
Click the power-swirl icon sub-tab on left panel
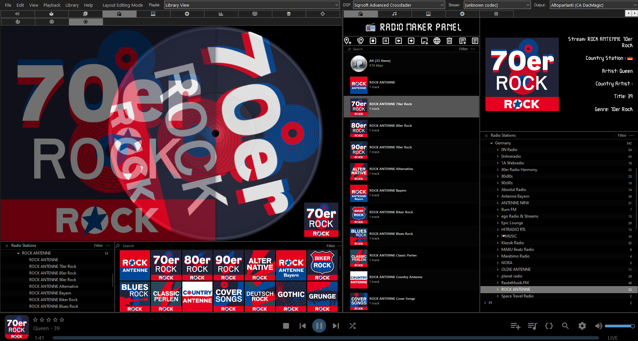[x=18, y=22]
